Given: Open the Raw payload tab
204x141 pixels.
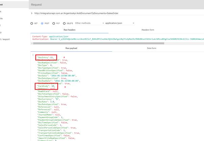Looking at the screenshot, I should coord(71,48).
